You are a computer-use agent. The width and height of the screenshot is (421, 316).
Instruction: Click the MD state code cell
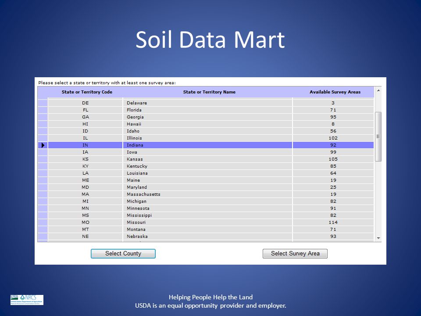86,187
